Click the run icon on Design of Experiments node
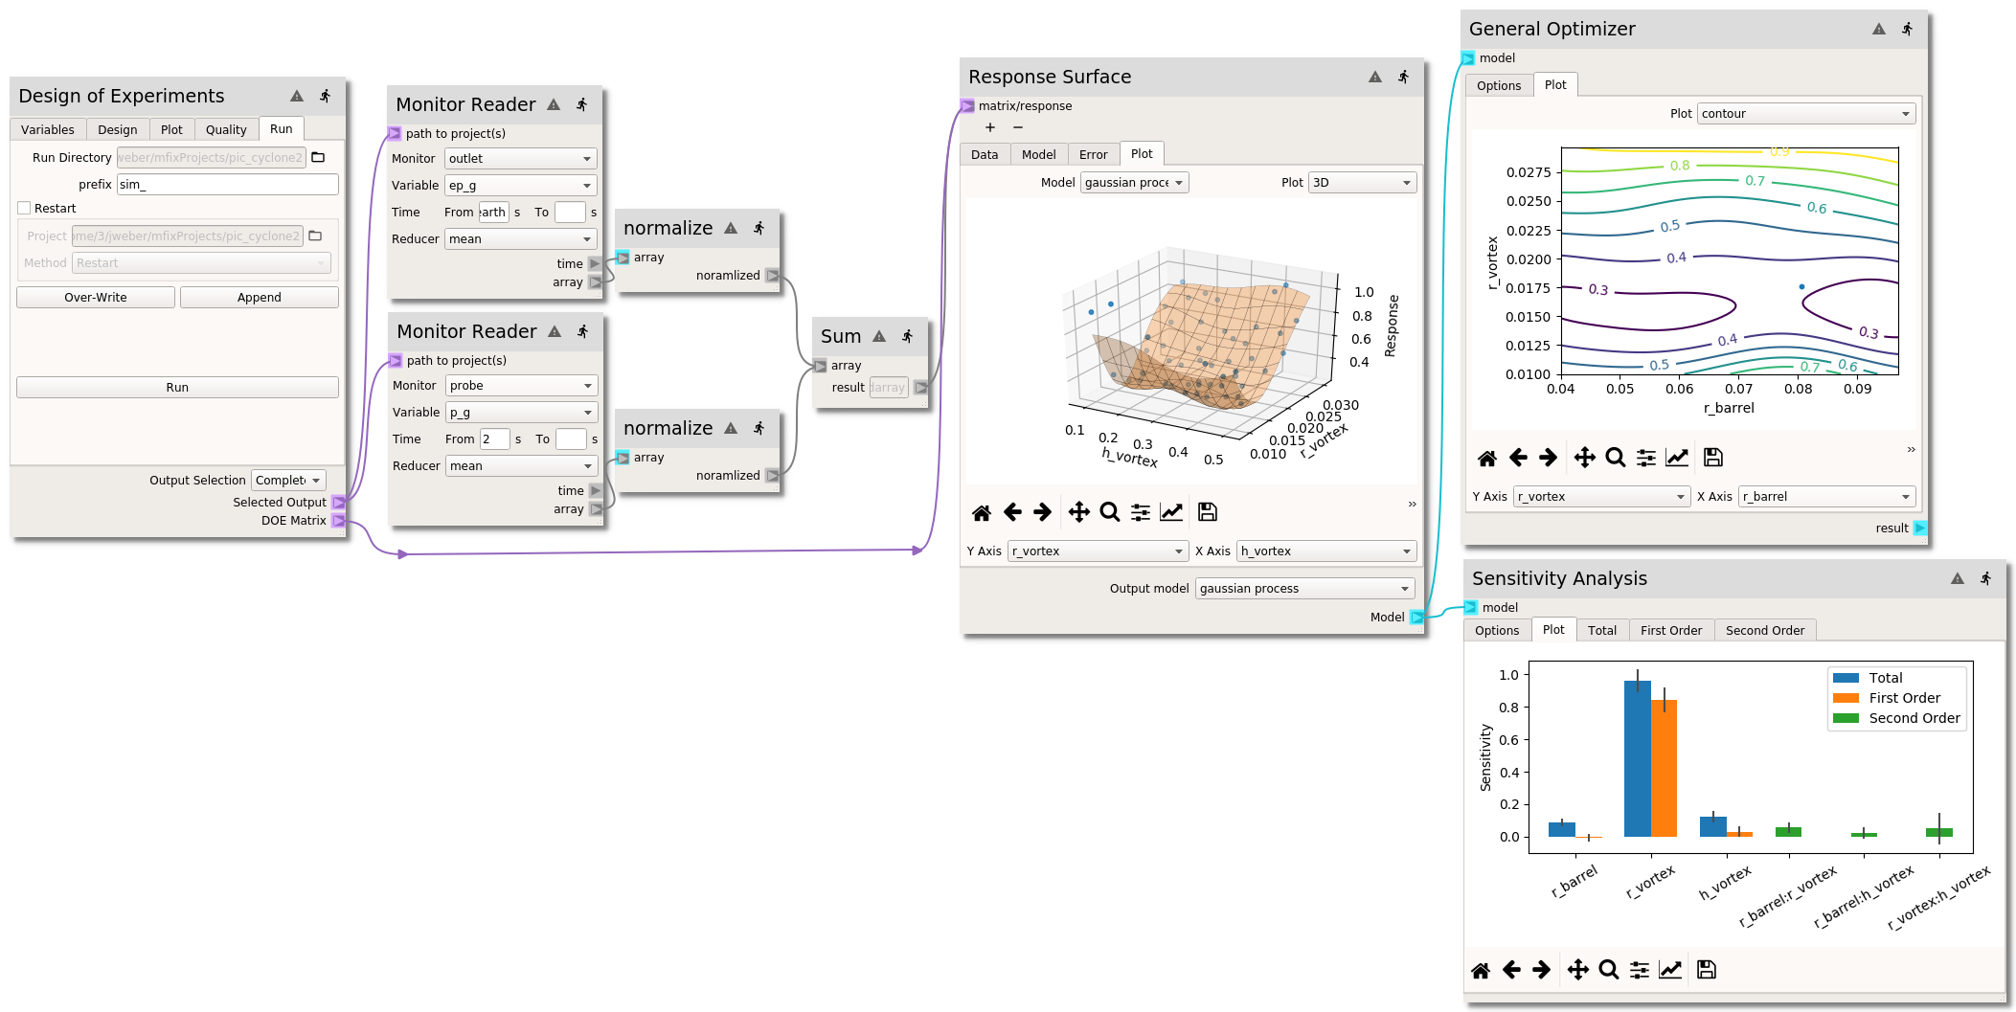Viewport: 2016px width, 1012px height. pyautogui.click(x=326, y=96)
